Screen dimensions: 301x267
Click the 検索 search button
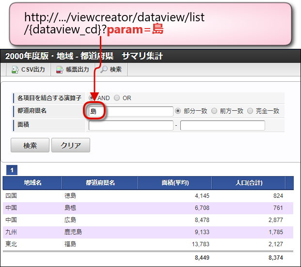click(x=30, y=145)
